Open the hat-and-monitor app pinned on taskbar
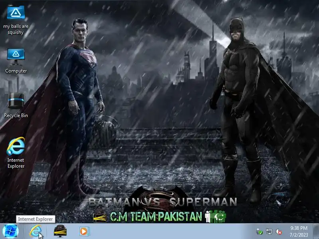 (60, 231)
